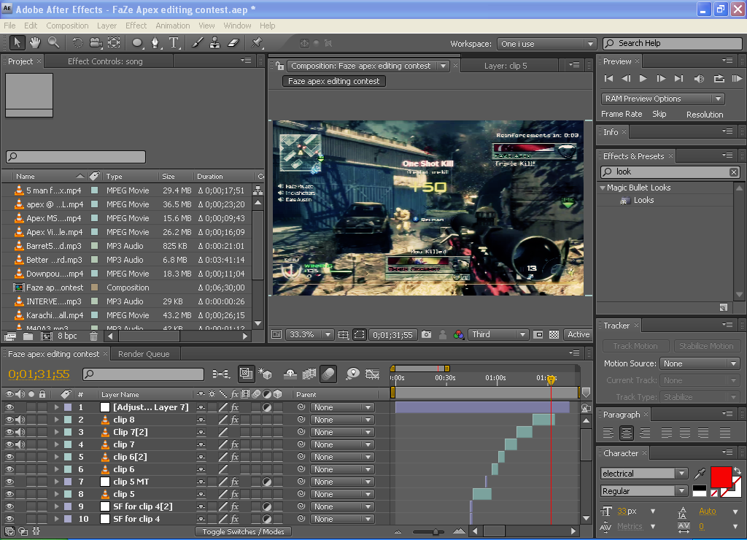Choose the Pen tool in toolbar
Viewport: 747px width, 540px height.
tap(156, 43)
